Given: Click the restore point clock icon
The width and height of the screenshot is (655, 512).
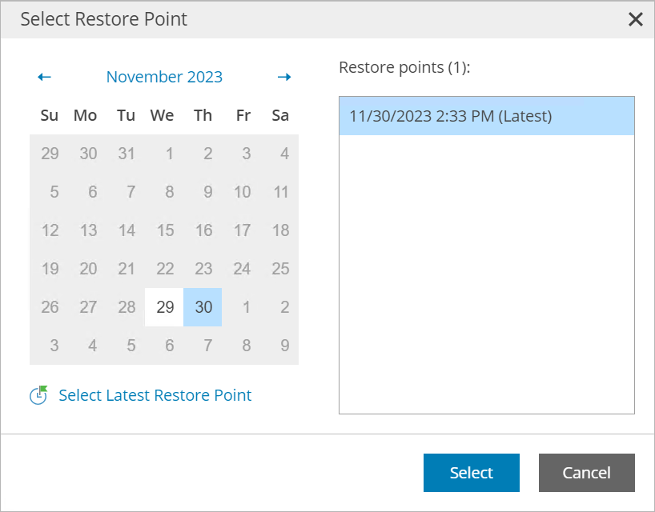Looking at the screenshot, I should [38, 395].
